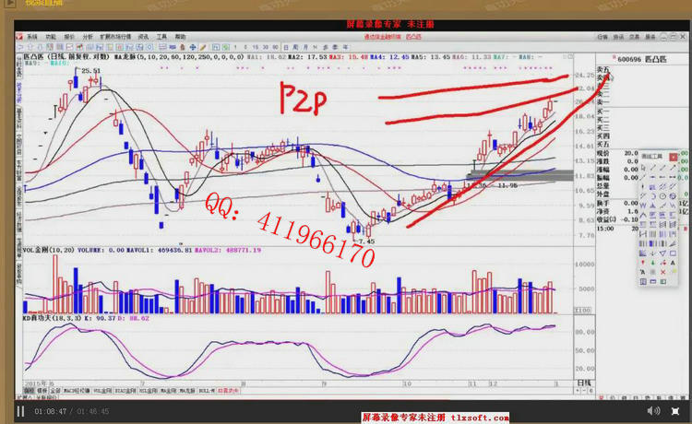Select the 60-minute period button
The width and height of the screenshot is (692, 424).
click(275, 47)
